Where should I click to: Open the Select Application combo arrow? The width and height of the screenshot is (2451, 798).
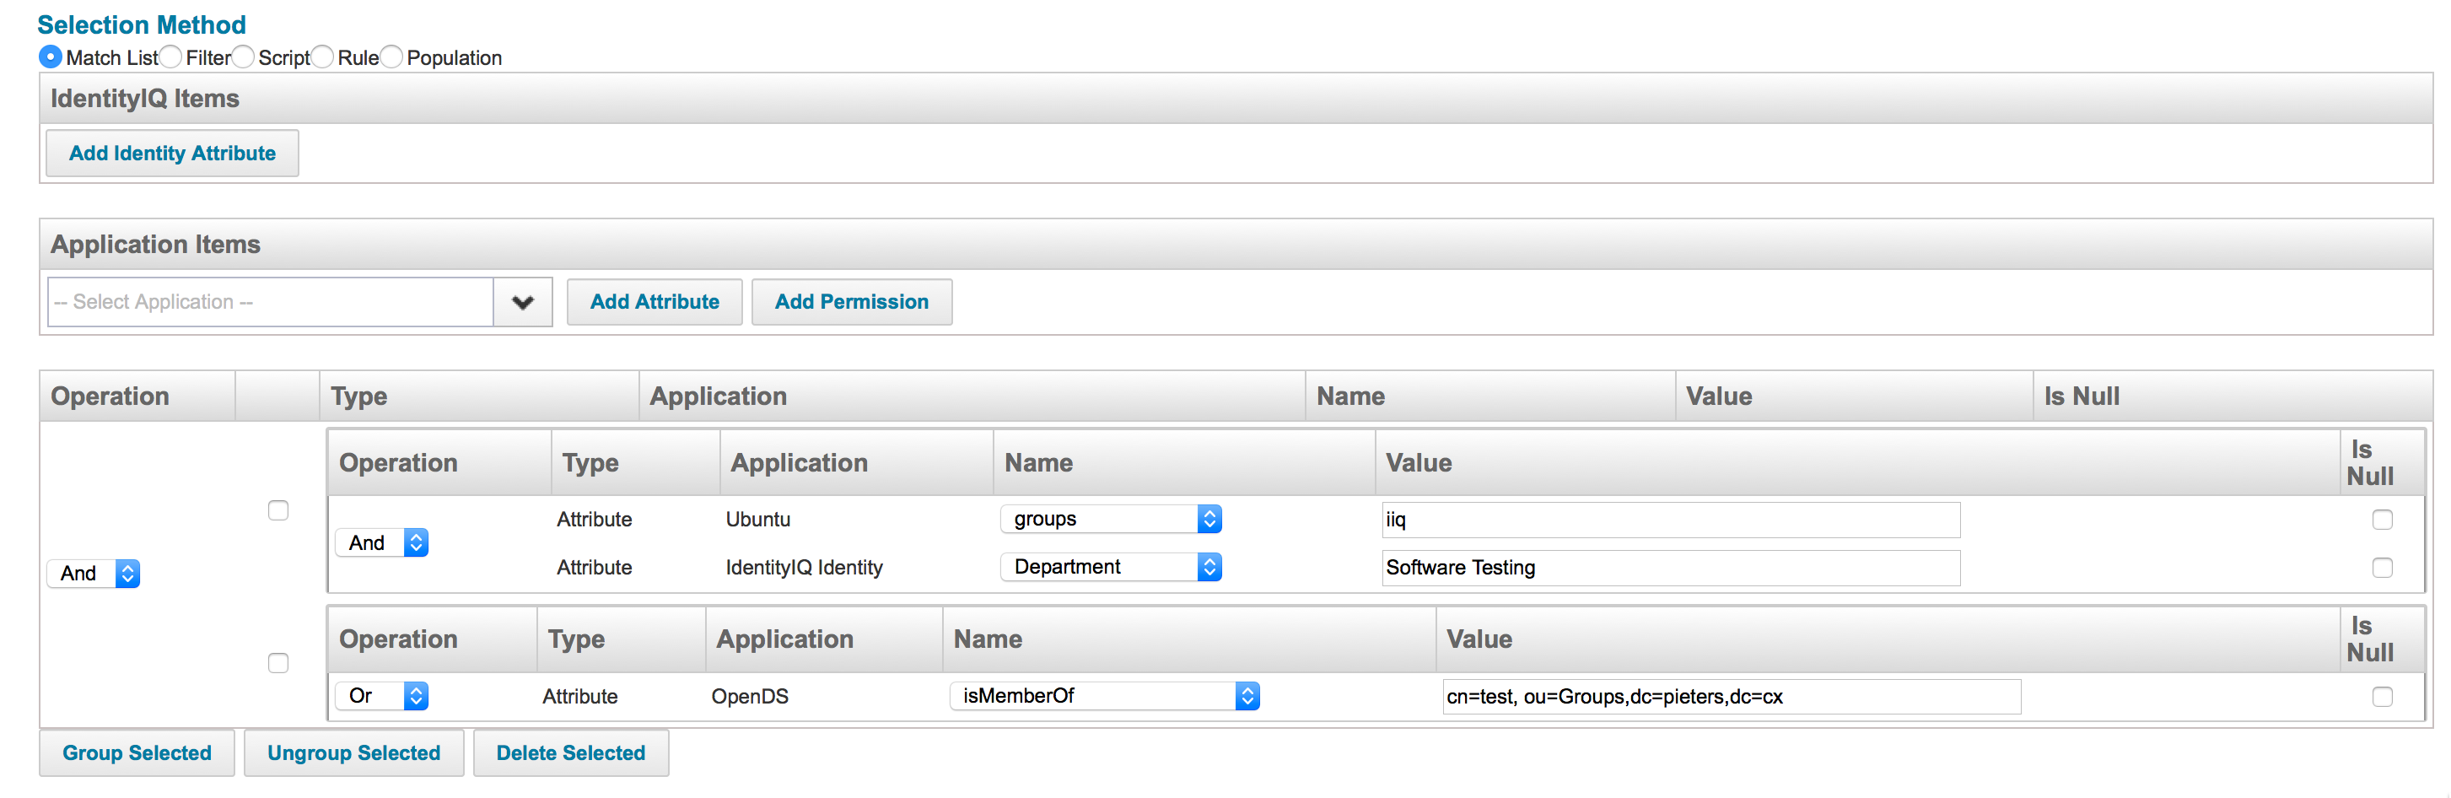[522, 303]
